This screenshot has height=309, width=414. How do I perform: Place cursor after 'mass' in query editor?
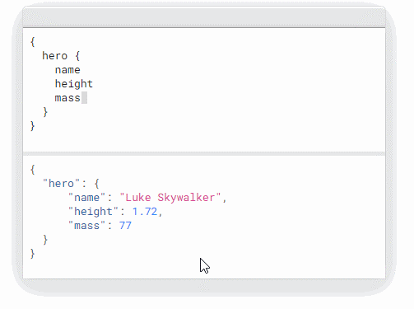point(84,98)
